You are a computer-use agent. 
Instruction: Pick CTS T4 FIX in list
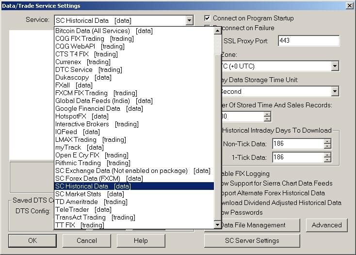(134, 54)
